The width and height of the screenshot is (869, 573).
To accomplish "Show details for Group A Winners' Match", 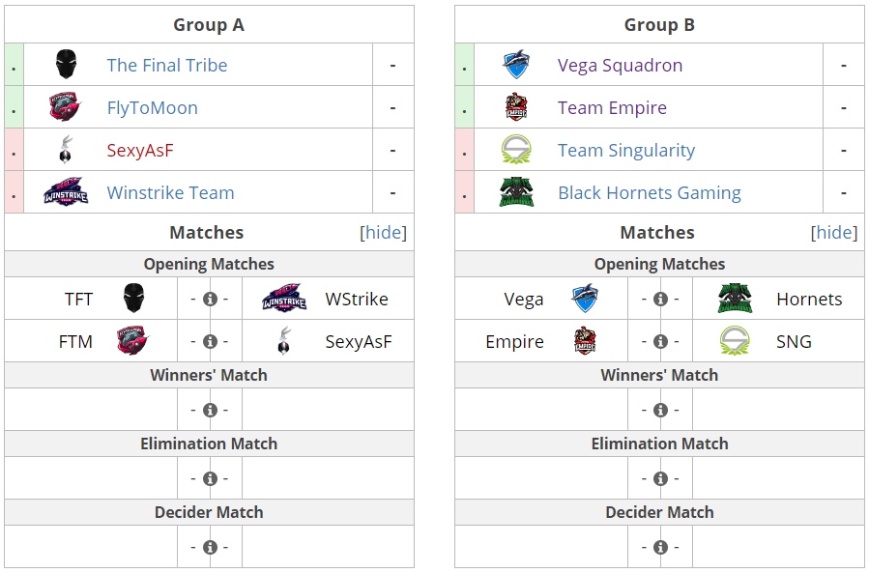I will [210, 410].
